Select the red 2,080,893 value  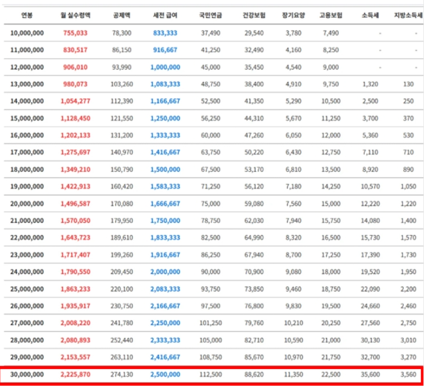[x=76, y=340]
